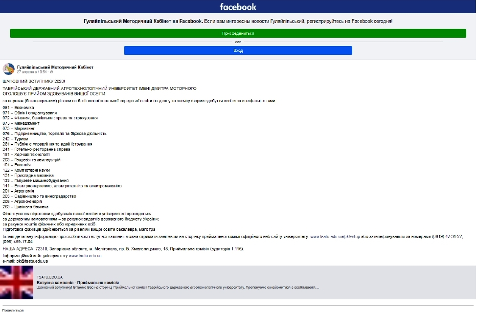This screenshot has height=312, width=477.
Task: Select the line 075 – Маркетинг
Action: click(x=19, y=128)
